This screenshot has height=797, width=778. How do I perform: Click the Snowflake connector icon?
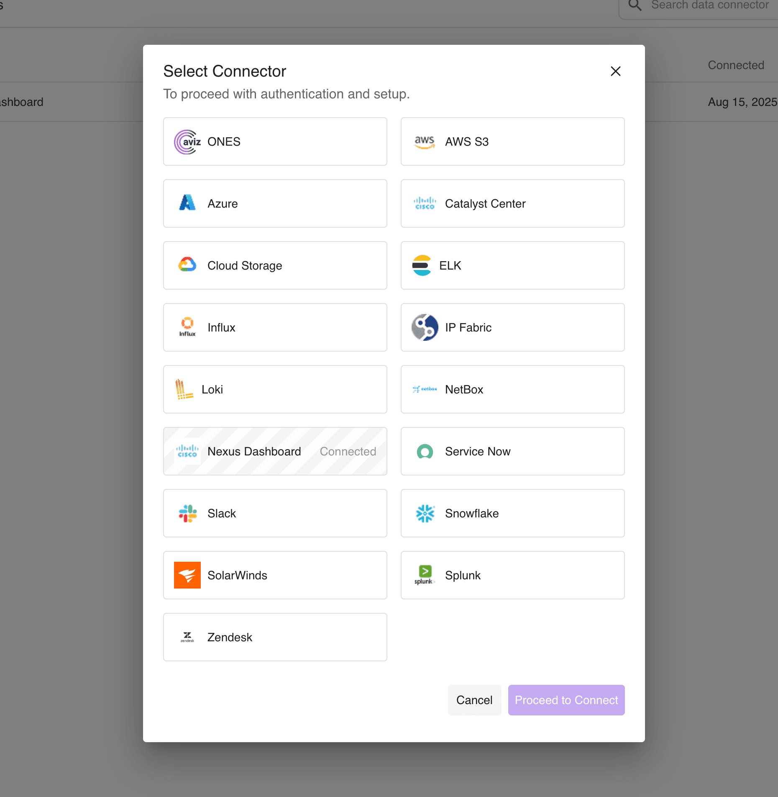424,513
